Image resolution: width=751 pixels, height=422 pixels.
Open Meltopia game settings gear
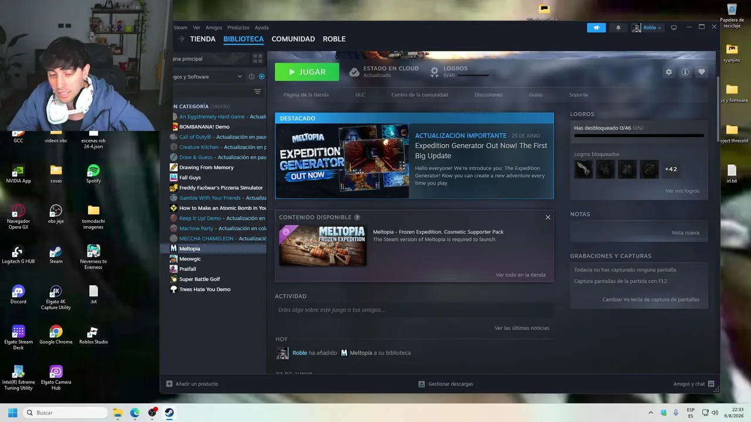click(669, 72)
